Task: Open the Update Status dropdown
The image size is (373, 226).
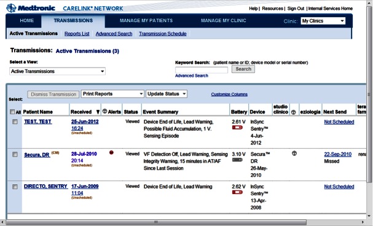Action: pos(167,94)
